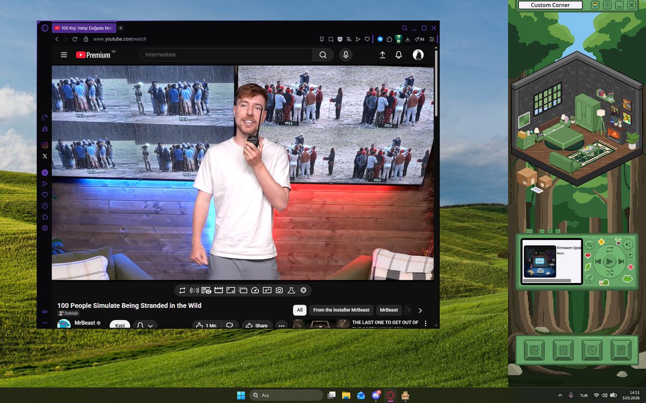Open a new browser tab with plus
The image size is (646, 403).
[x=121, y=28]
